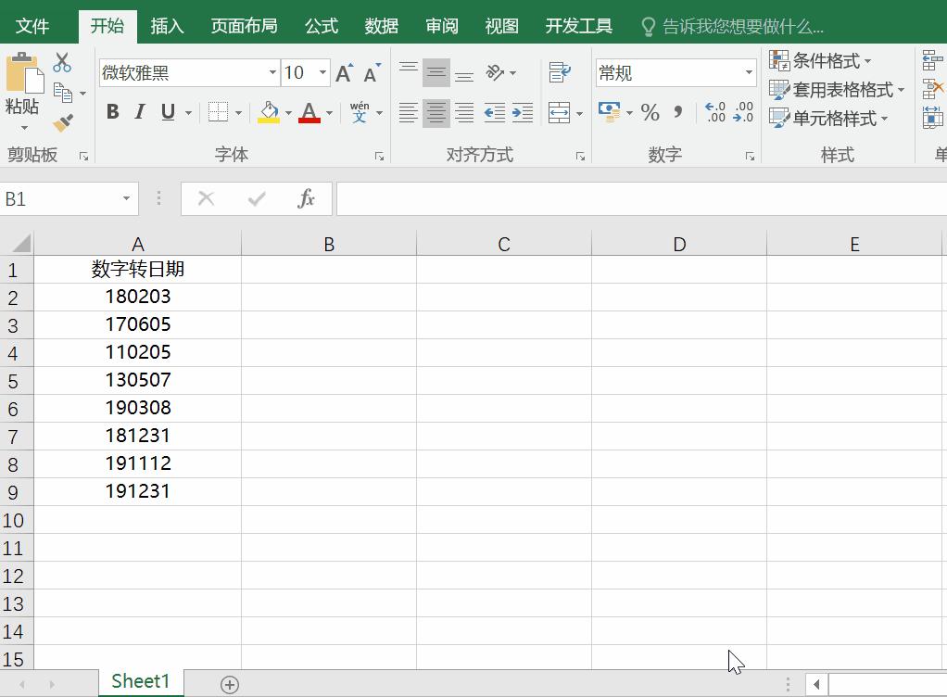Apply red font color

(x=309, y=112)
